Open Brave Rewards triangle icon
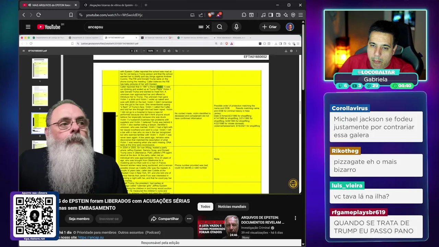 point(219,15)
